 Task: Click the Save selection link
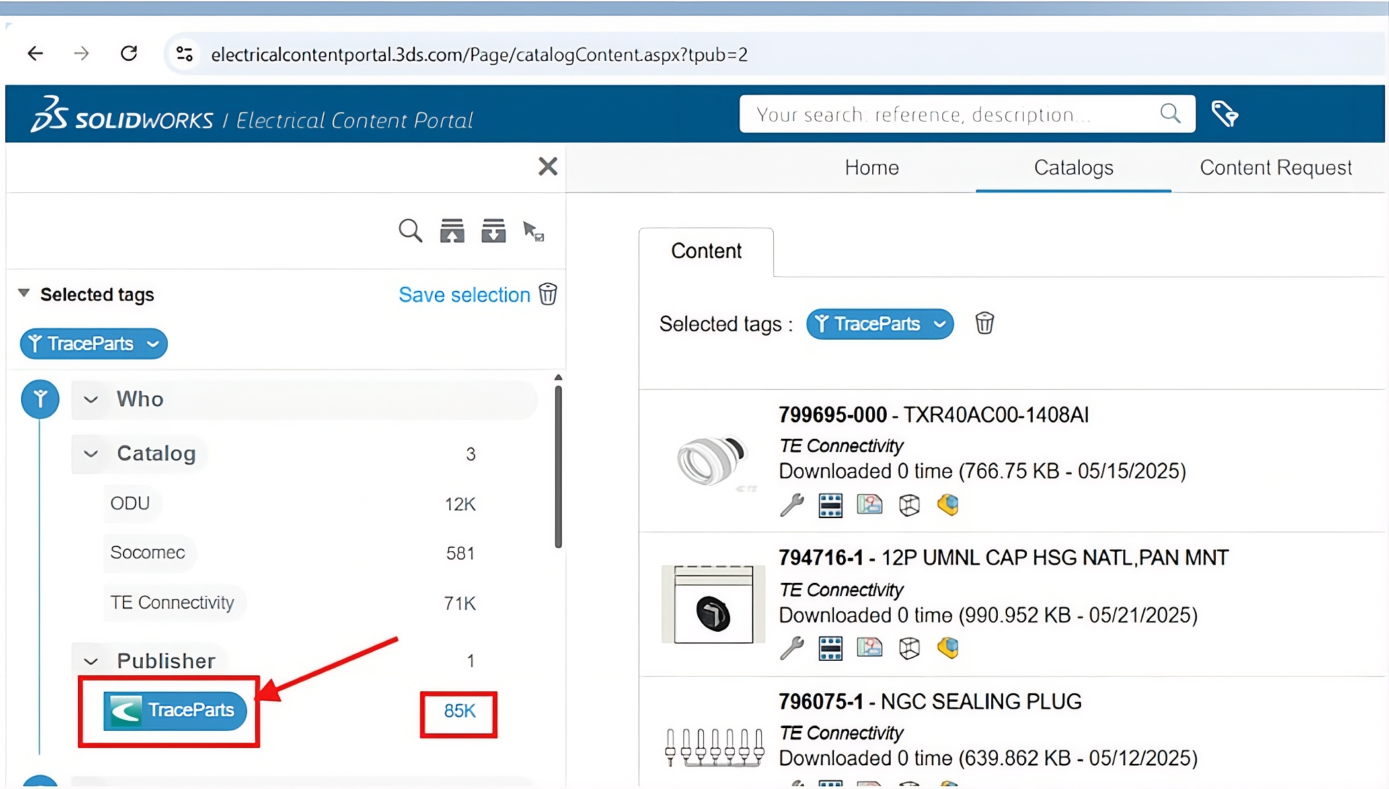coord(465,295)
